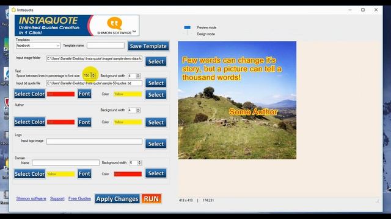Click Select next to Input txt quote file

click(x=156, y=83)
